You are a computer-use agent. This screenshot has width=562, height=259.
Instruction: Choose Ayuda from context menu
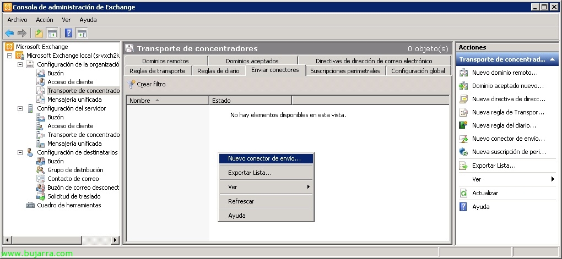pos(266,216)
